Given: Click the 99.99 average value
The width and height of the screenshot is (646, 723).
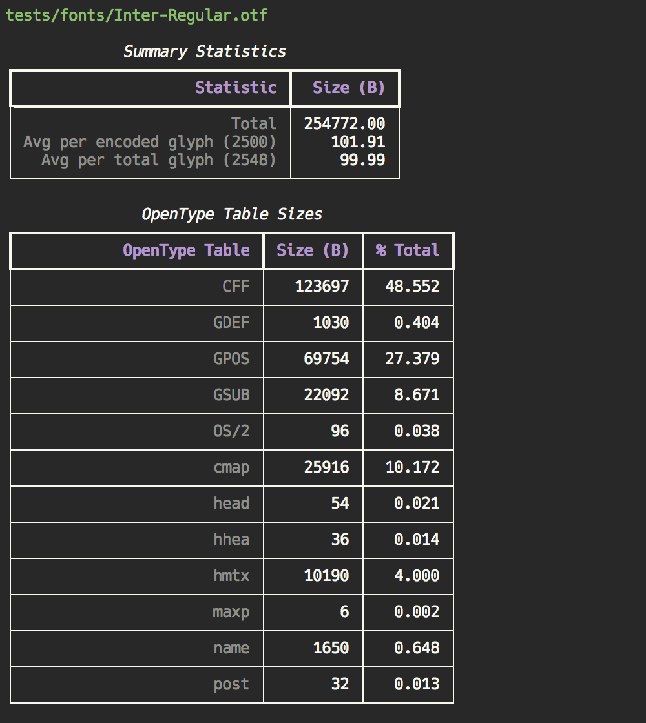Looking at the screenshot, I should pyautogui.click(x=362, y=160).
